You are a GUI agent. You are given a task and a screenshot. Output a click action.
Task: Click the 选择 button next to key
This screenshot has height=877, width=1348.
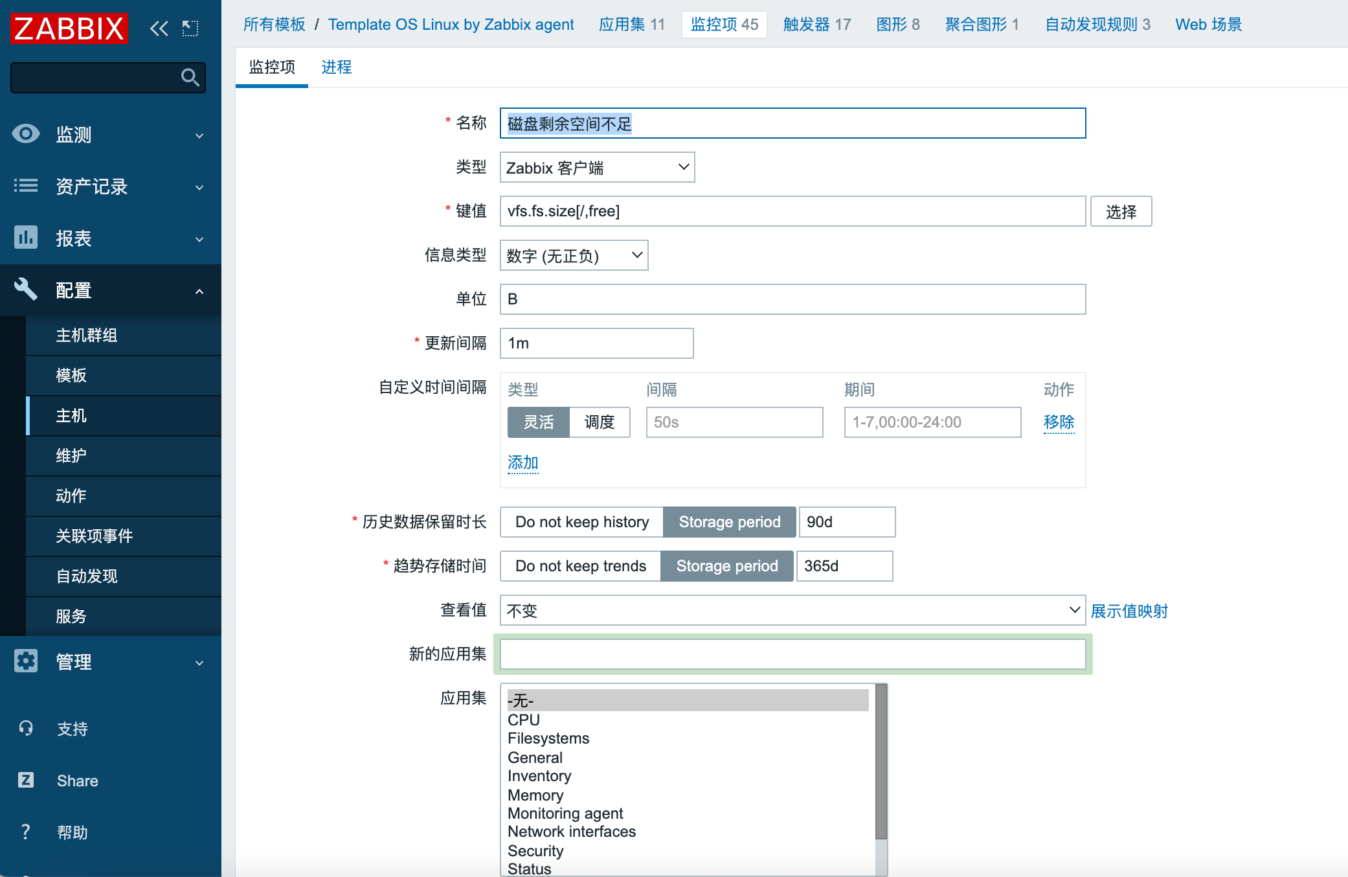click(1120, 212)
